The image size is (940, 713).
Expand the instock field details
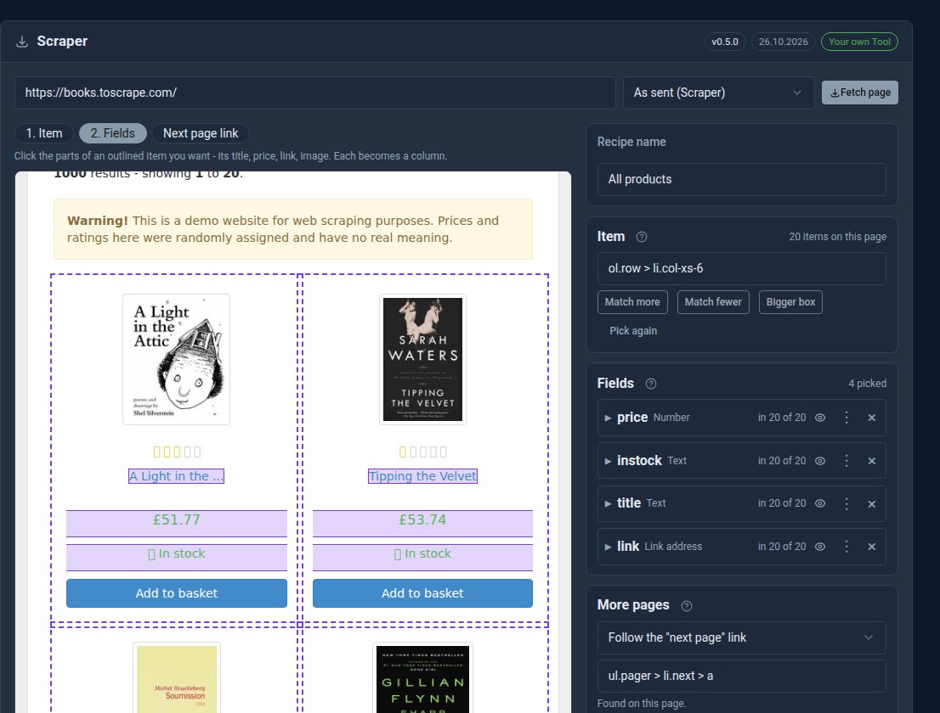(x=608, y=461)
